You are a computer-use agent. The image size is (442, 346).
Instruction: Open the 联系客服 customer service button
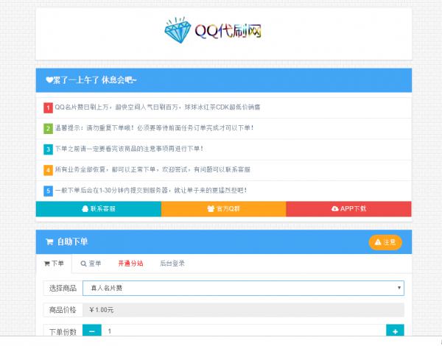(98, 209)
